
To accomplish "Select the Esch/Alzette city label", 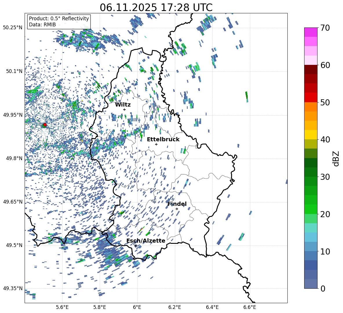I will (146, 241).
